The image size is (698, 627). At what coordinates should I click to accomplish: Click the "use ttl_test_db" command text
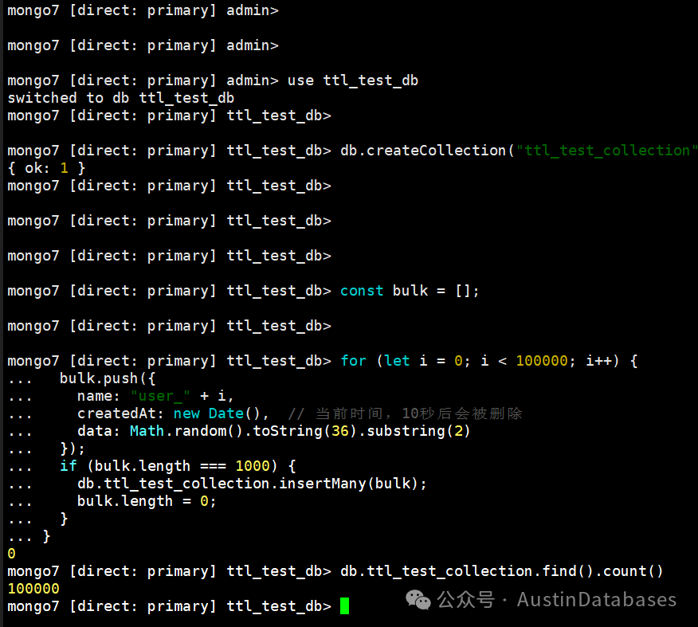point(352,80)
